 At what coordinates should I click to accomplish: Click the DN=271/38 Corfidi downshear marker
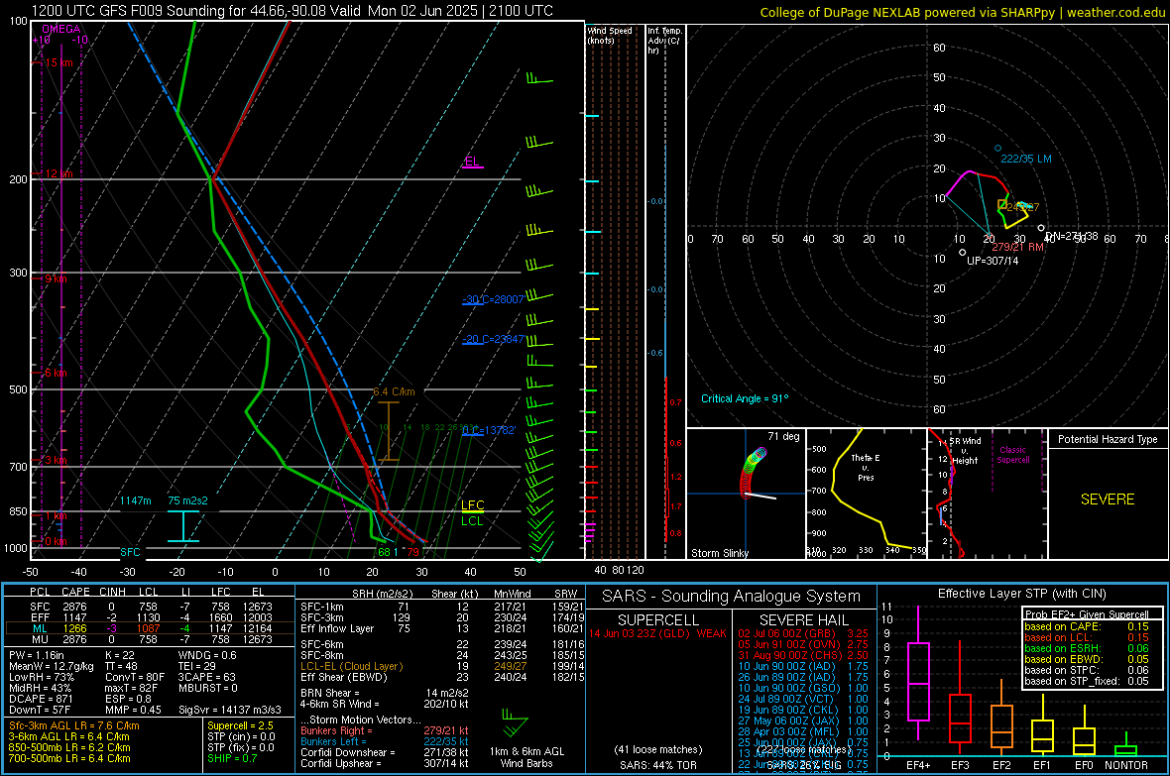coord(1041,228)
